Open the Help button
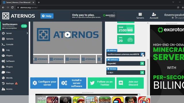The height and width of the screenshot is (103, 184). 47,16
